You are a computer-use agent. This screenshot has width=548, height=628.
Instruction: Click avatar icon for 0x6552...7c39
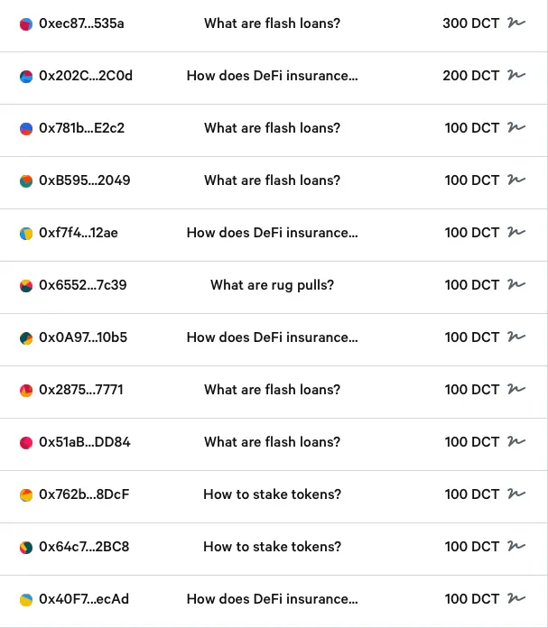coord(26,285)
